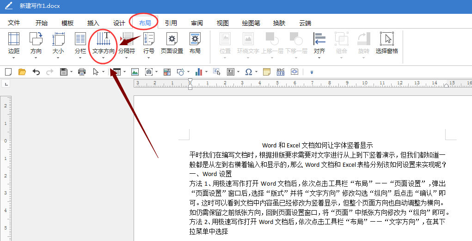Insert a text box using the toolbar icon

231,72
